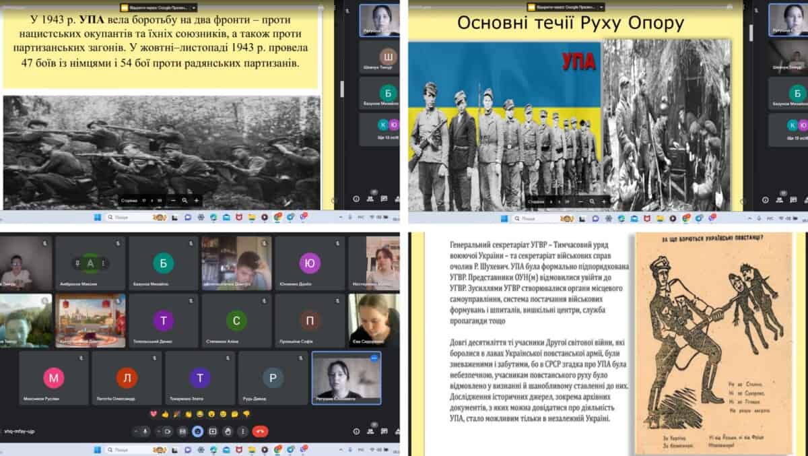Click magnifier zoom icon on the 1943 УПА slide

coord(185,200)
